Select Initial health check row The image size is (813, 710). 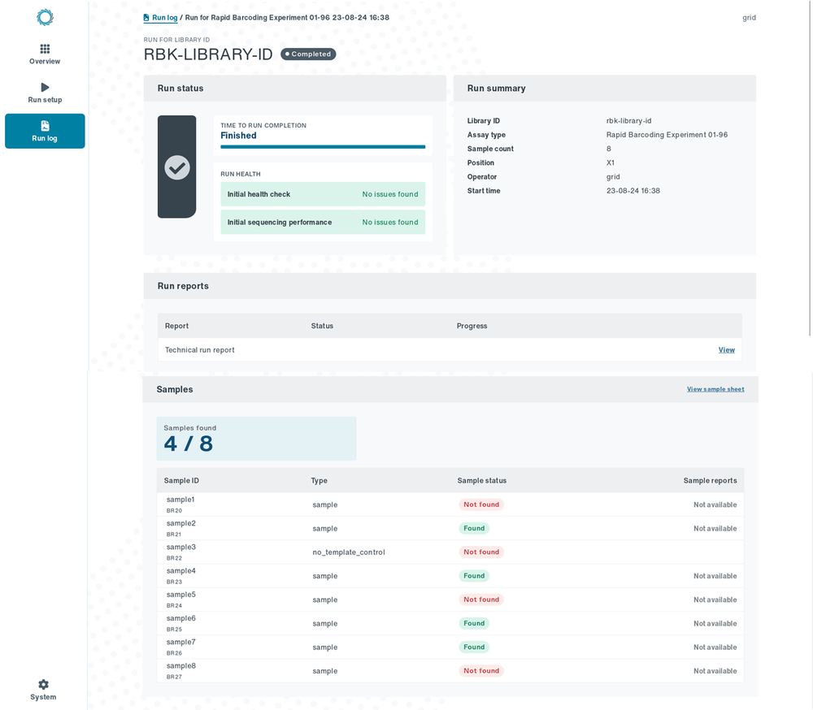(323, 194)
